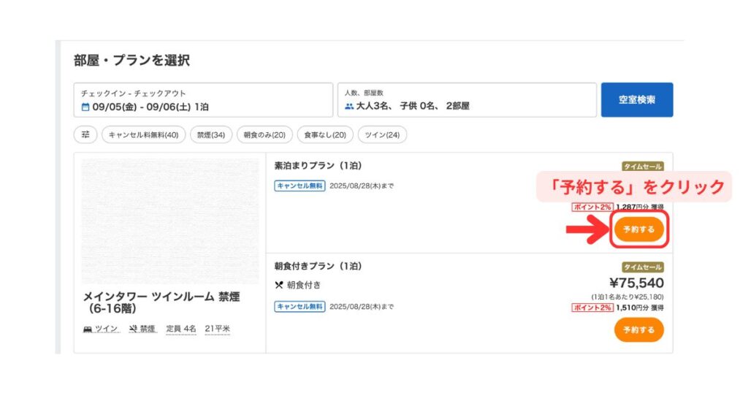
Task: Toggle the キャンセル料無料(40) filter chip
Action: [144, 135]
